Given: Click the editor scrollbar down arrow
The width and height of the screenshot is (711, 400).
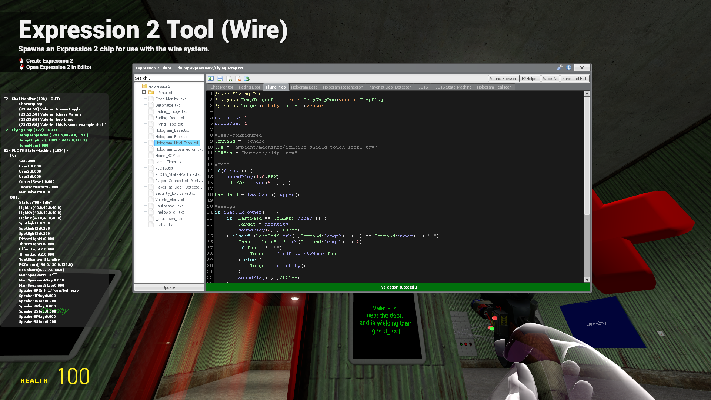Looking at the screenshot, I should coord(587,280).
